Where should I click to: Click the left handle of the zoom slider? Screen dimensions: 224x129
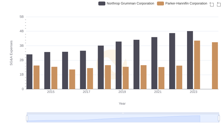tap(27, 118)
